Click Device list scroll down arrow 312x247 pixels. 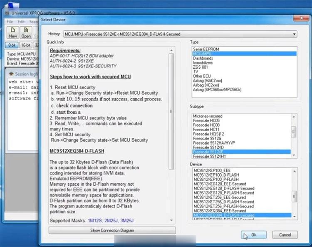coord(295,217)
